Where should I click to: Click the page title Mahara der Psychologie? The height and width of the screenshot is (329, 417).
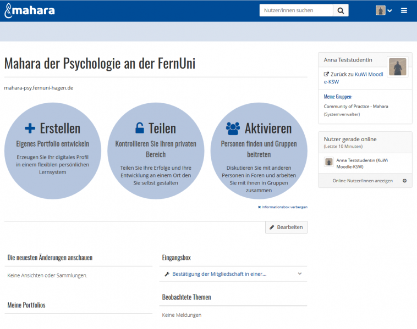(x=100, y=64)
